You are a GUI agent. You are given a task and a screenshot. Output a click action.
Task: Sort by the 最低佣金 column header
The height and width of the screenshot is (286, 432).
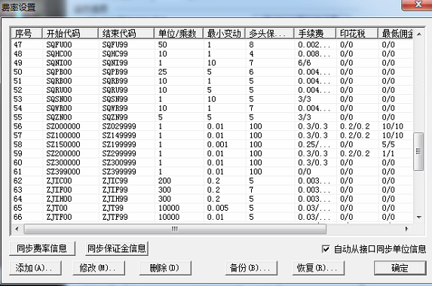pos(395,34)
